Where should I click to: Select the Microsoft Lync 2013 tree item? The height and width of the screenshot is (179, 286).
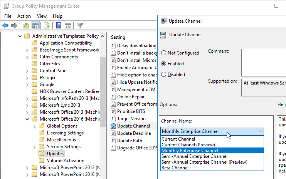(x=60, y=105)
